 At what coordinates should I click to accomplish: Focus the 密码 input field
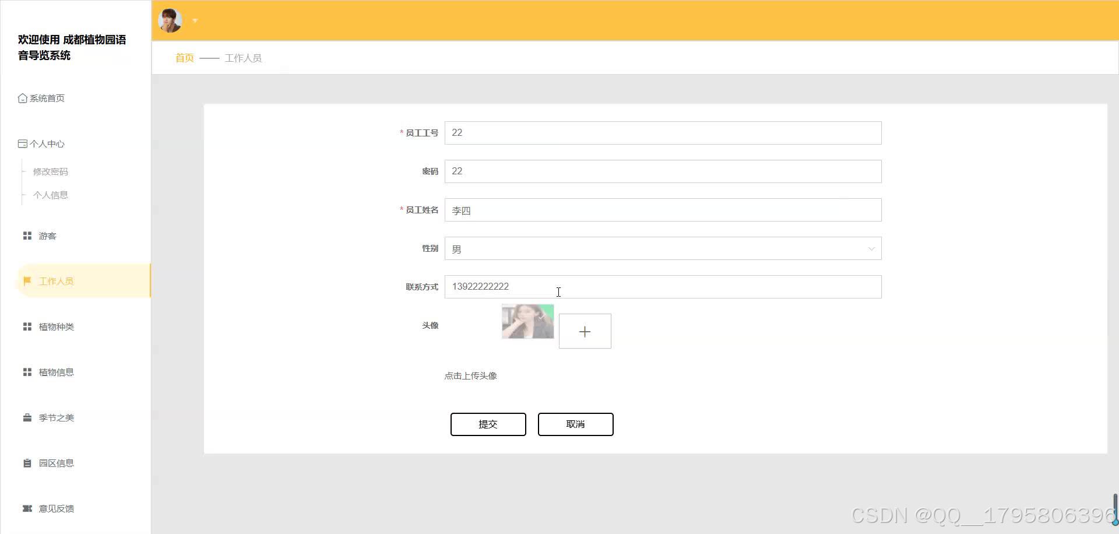click(663, 171)
